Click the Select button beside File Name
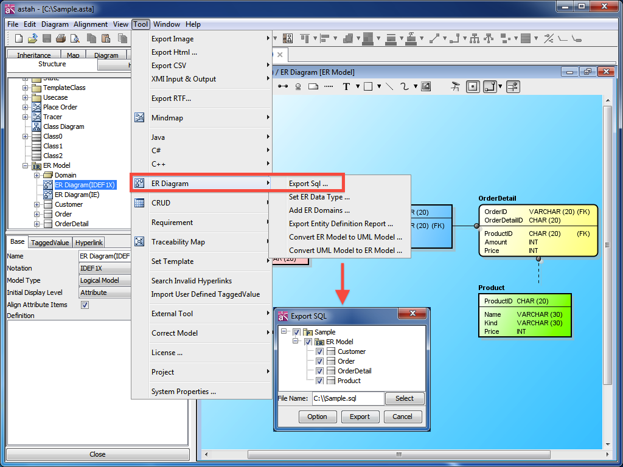The width and height of the screenshot is (623, 467). click(x=405, y=398)
